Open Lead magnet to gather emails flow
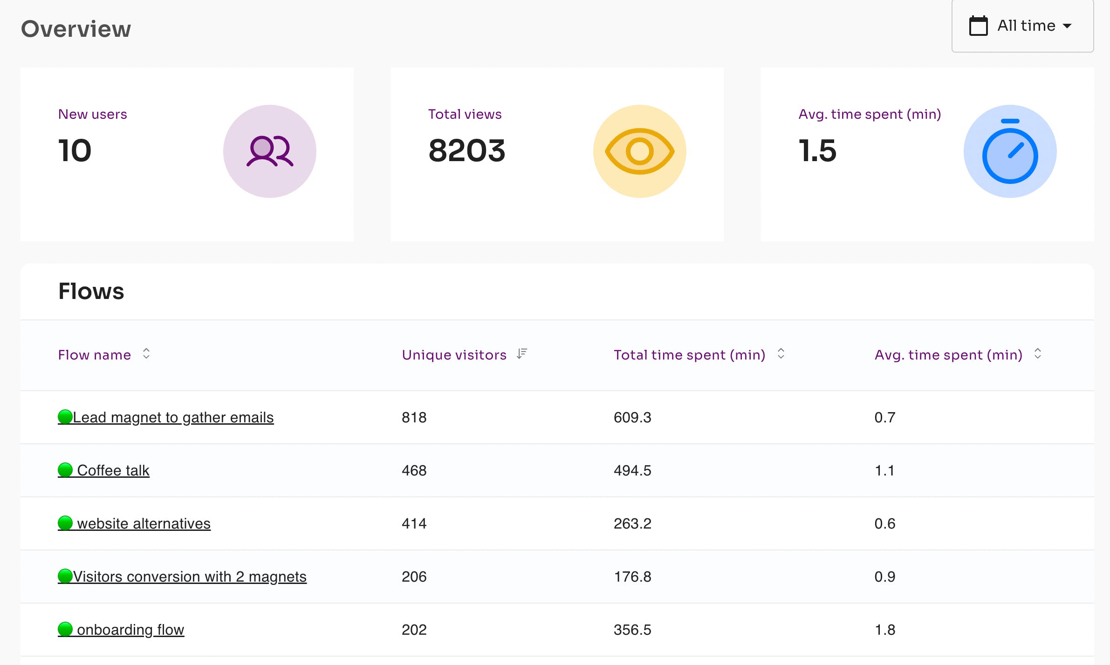This screenshot has height=665, width=1110. coord(173,417)
